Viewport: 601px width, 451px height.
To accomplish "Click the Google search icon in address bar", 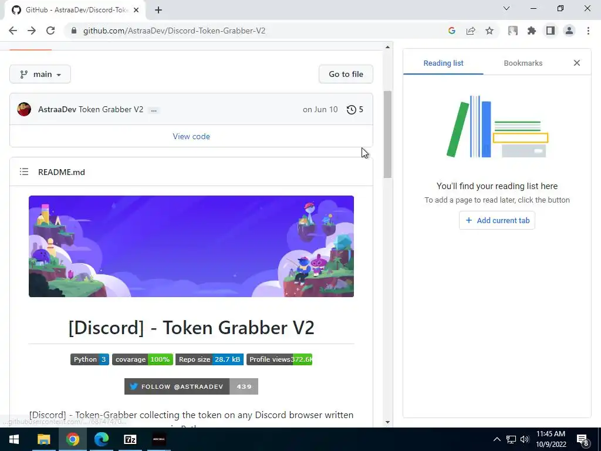I will [452, 31].
